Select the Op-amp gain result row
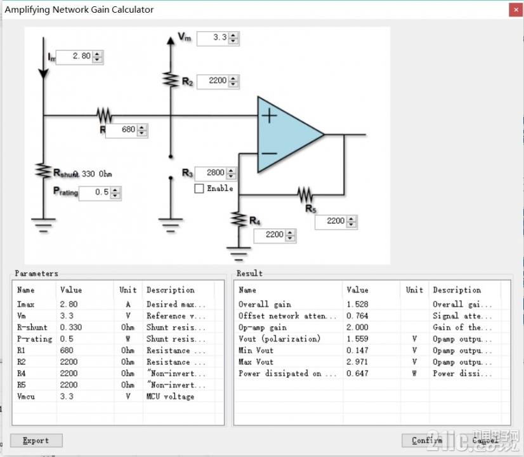The width and height of the screenshot is (524, 457). pyautogui.click(x=372, y=328)
